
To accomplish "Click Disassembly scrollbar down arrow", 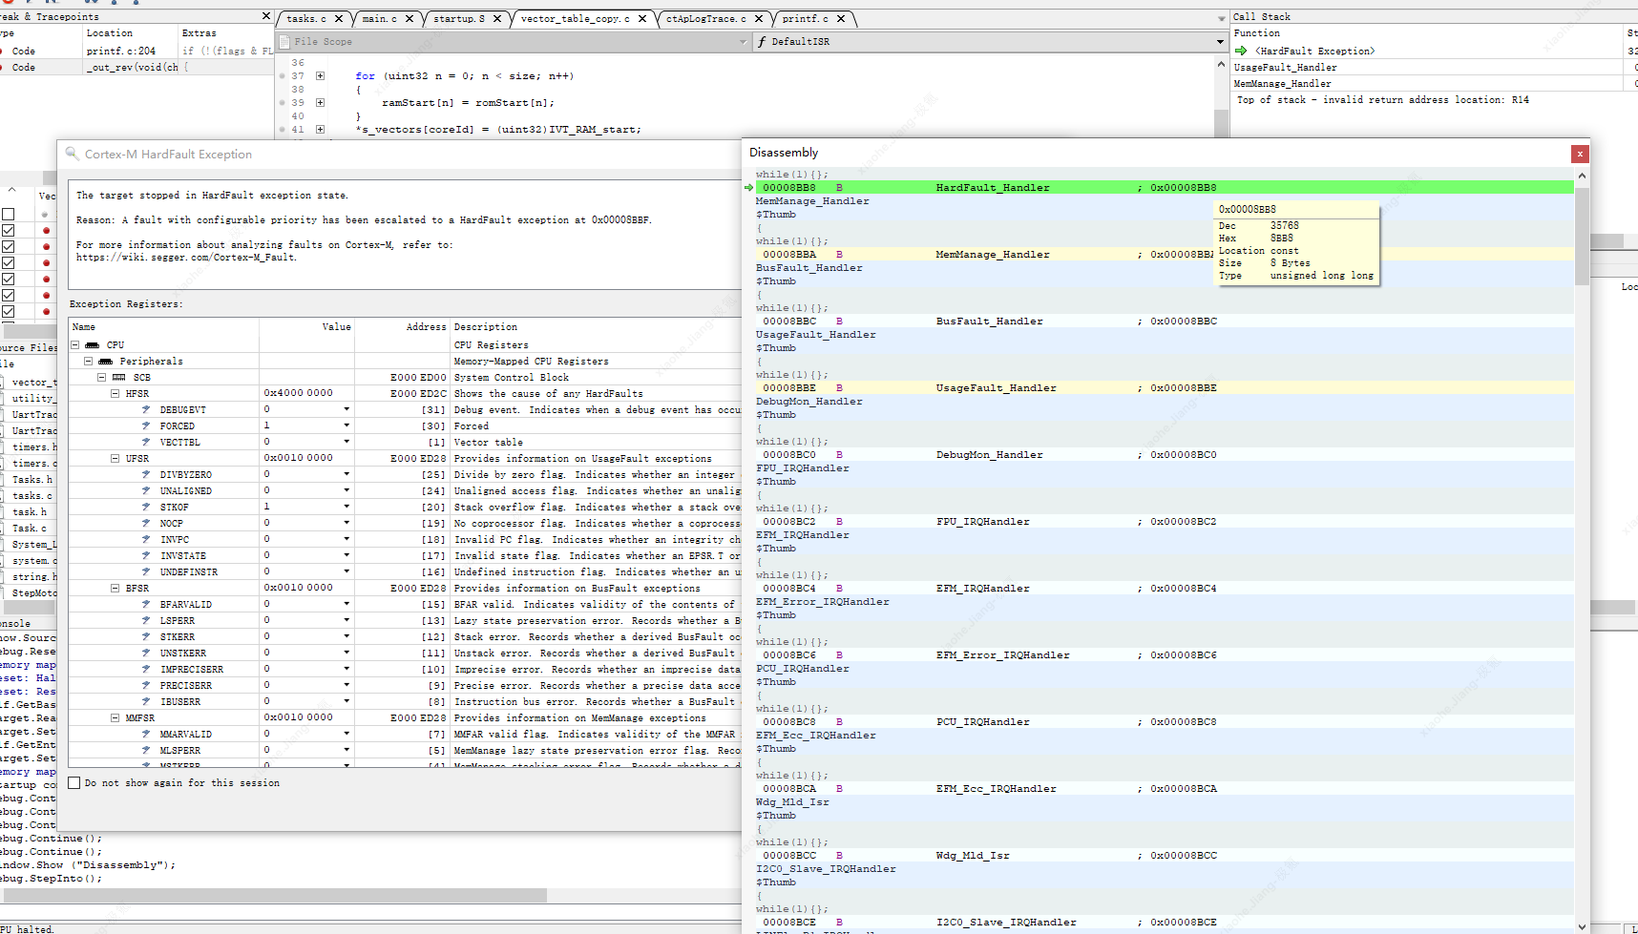I will click(1582, 926).
